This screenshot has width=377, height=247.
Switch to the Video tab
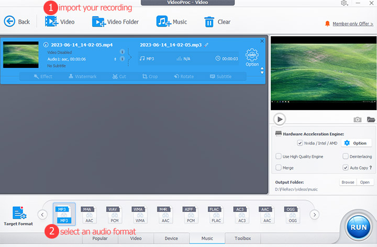tap(136, 238)
